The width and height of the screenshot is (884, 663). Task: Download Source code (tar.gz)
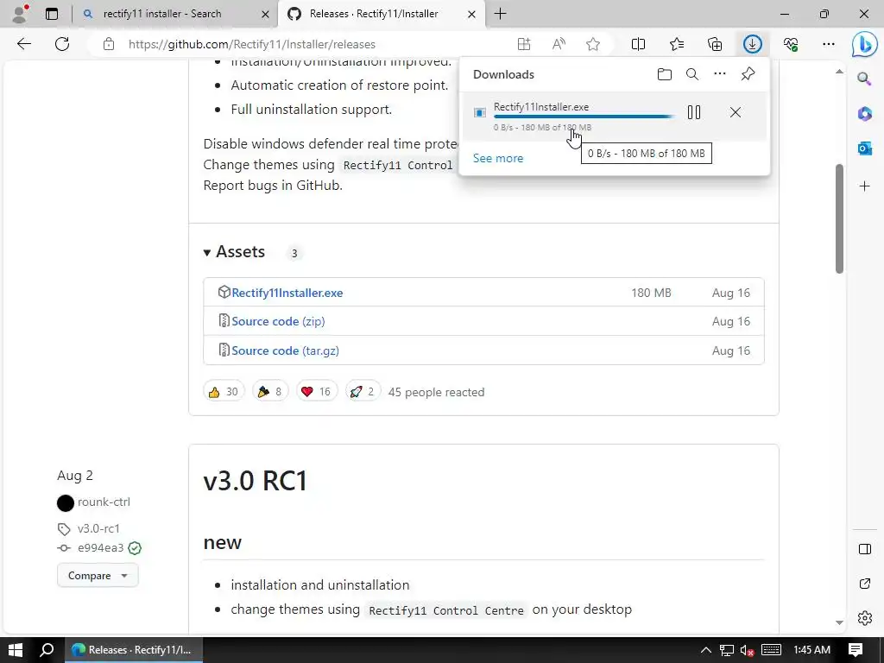[285, 350]
